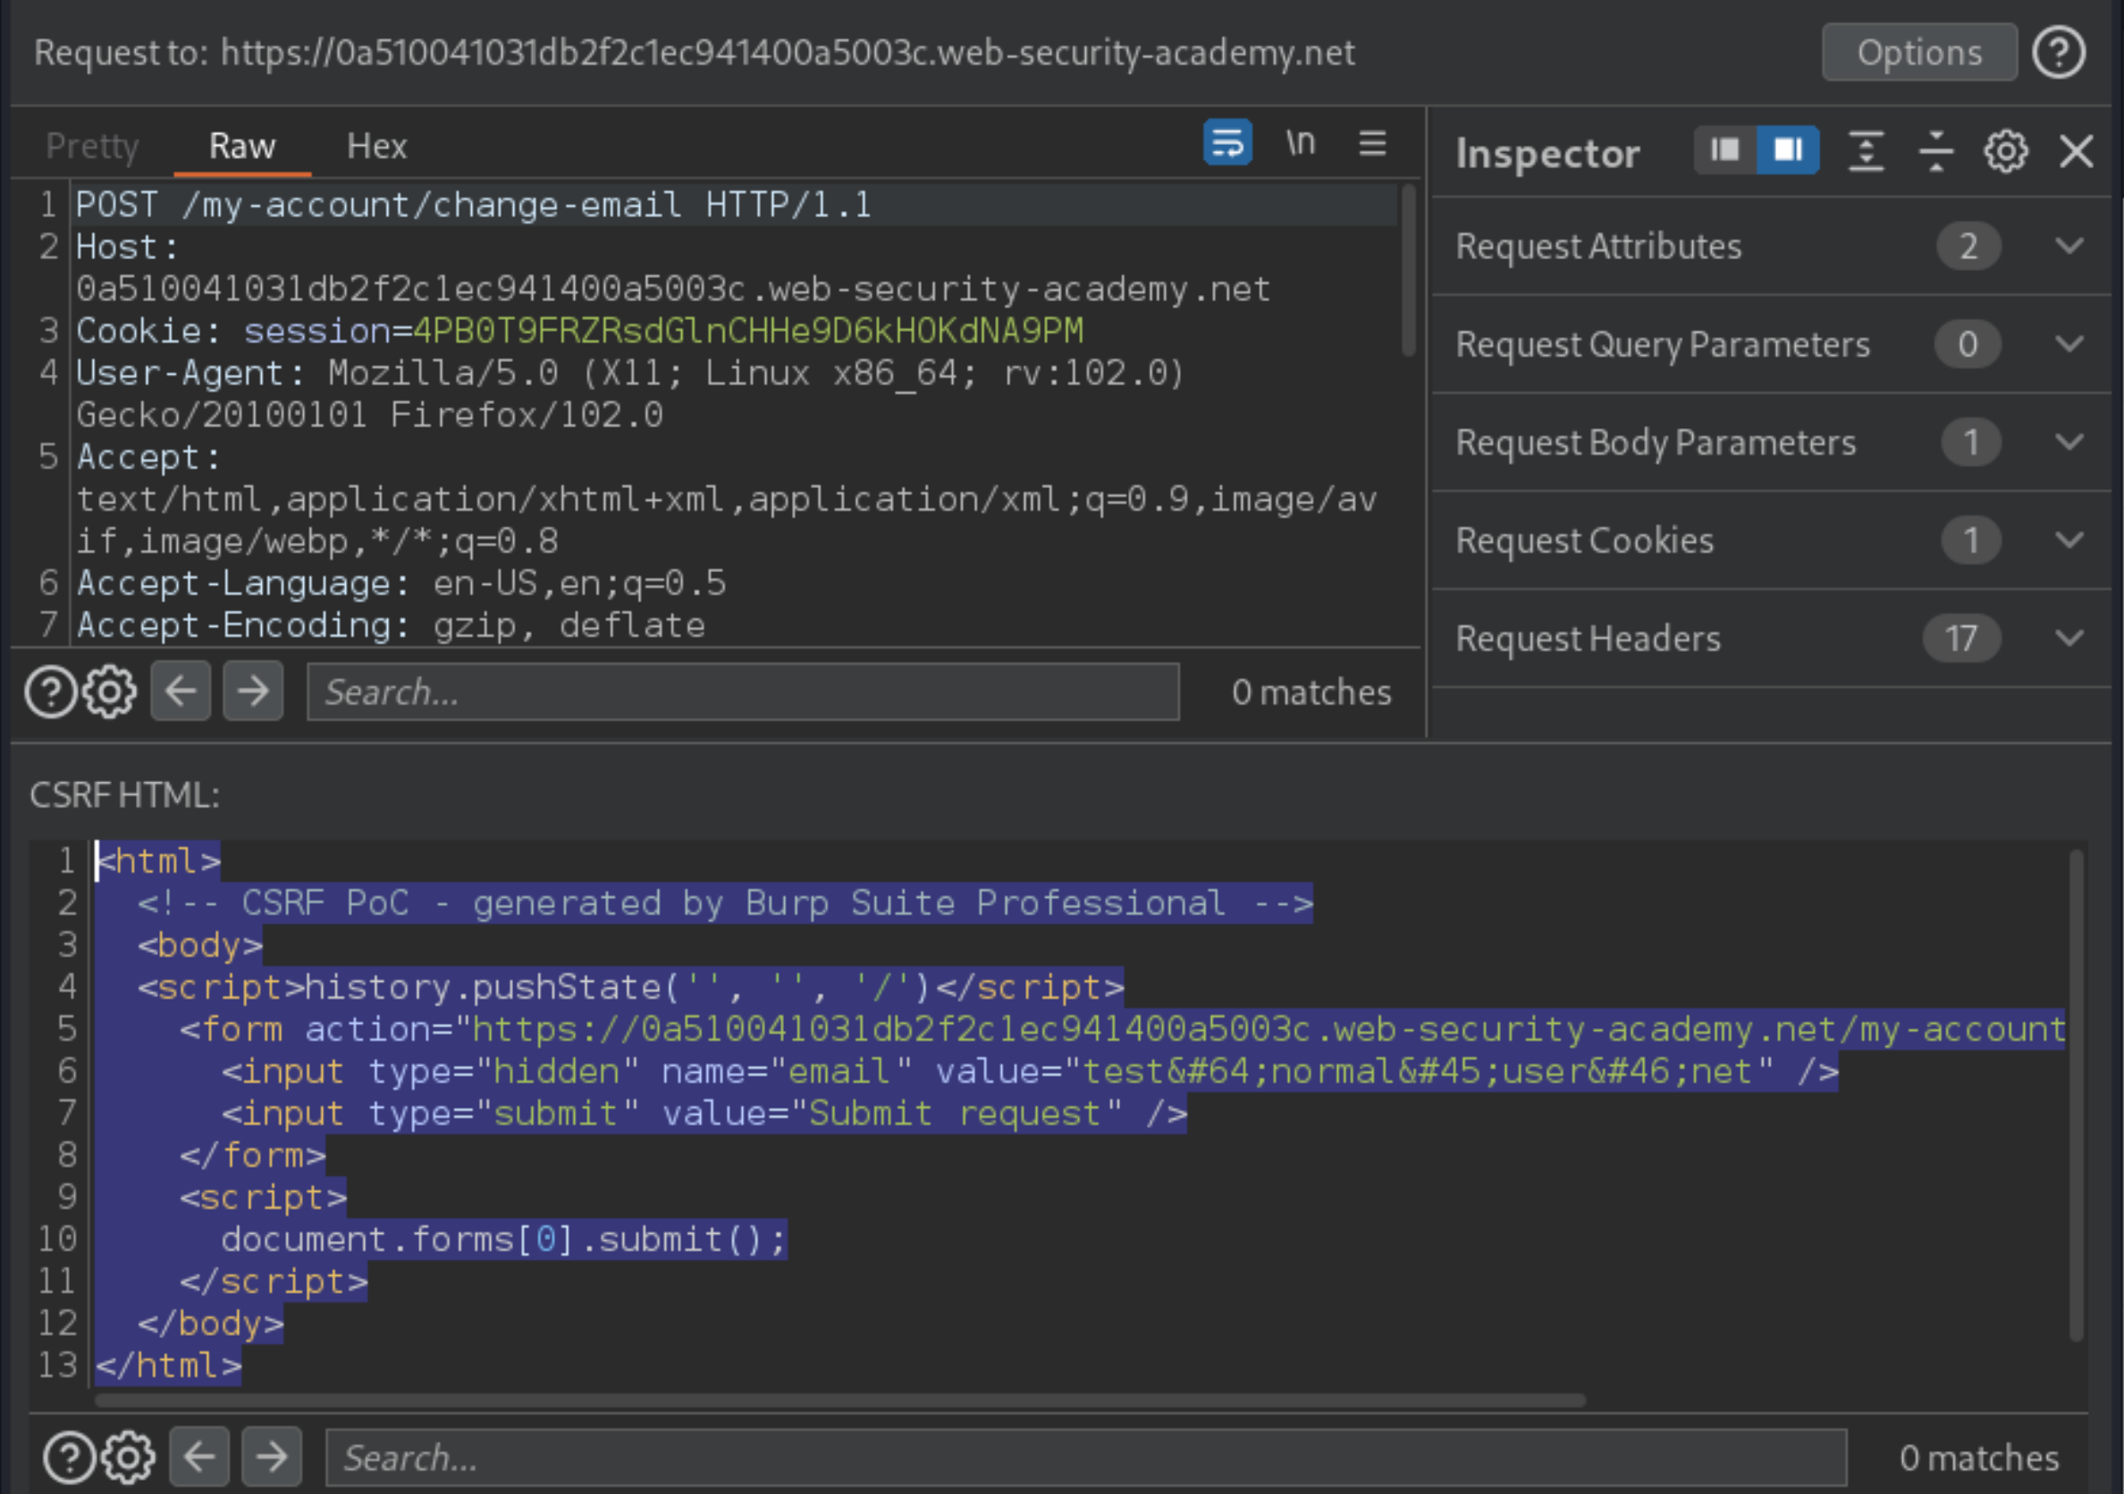Open the request editor hamburger menu
Image resolution: width=2124 pixels, height=1494 pixels.
pyautogui.click(x=1372, y=142)
